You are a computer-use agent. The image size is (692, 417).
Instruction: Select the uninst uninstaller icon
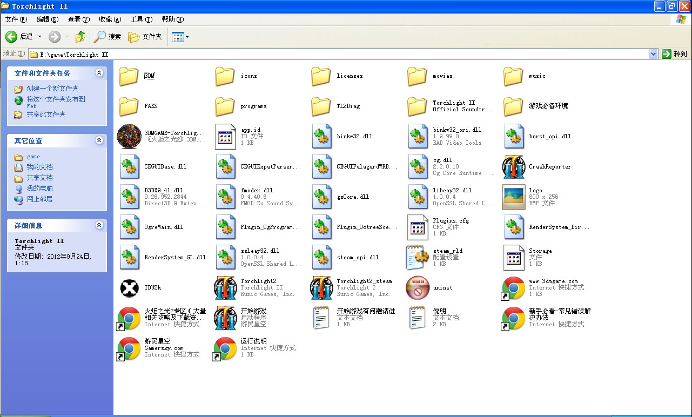[x=418, y=288]
